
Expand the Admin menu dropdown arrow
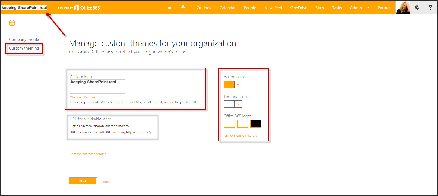click(368, 8)
